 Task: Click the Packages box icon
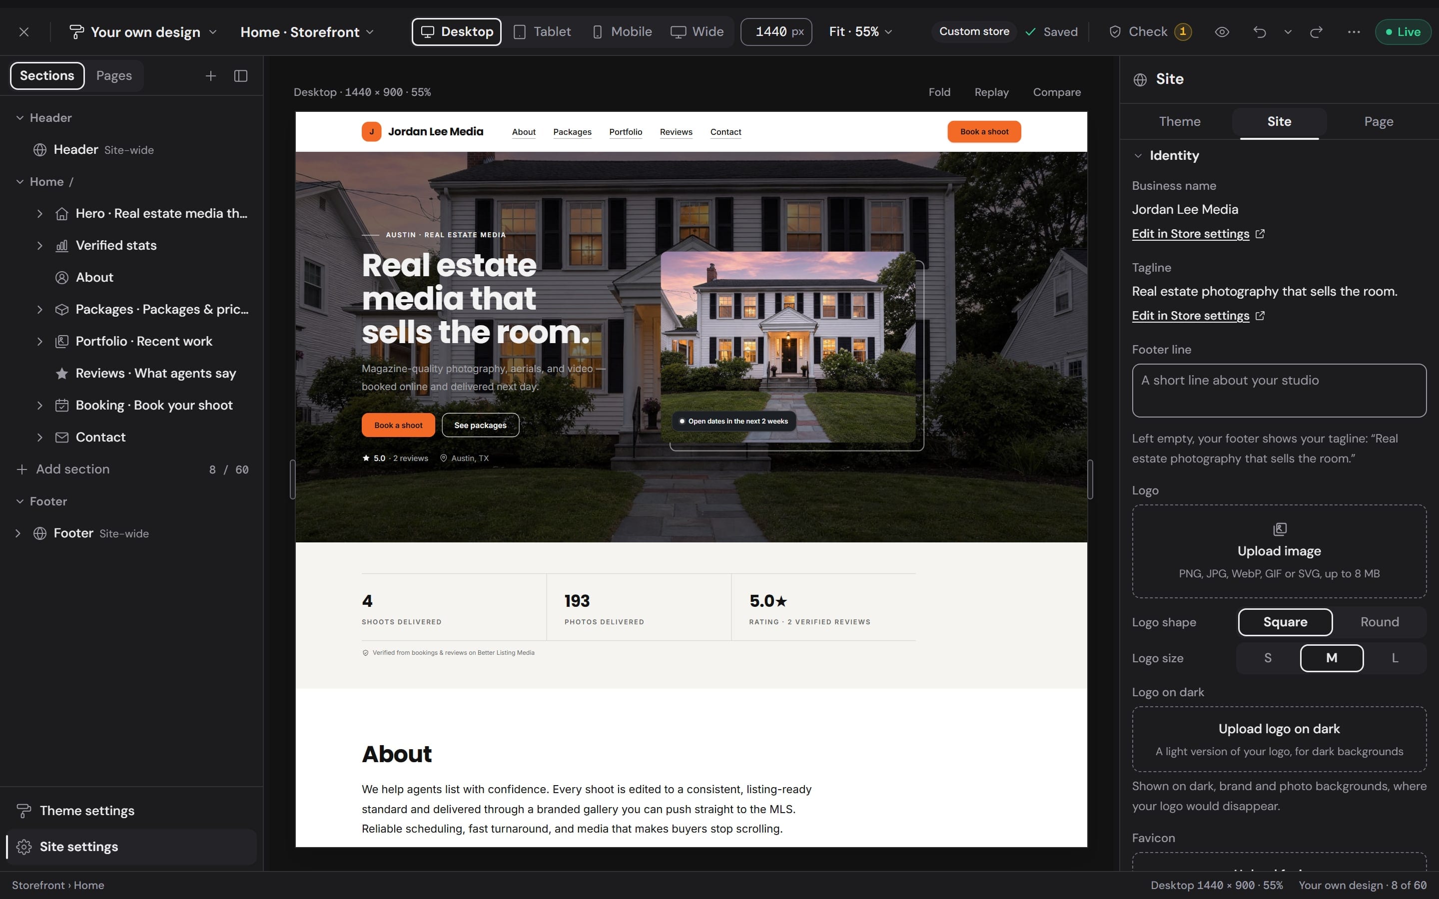62,310
